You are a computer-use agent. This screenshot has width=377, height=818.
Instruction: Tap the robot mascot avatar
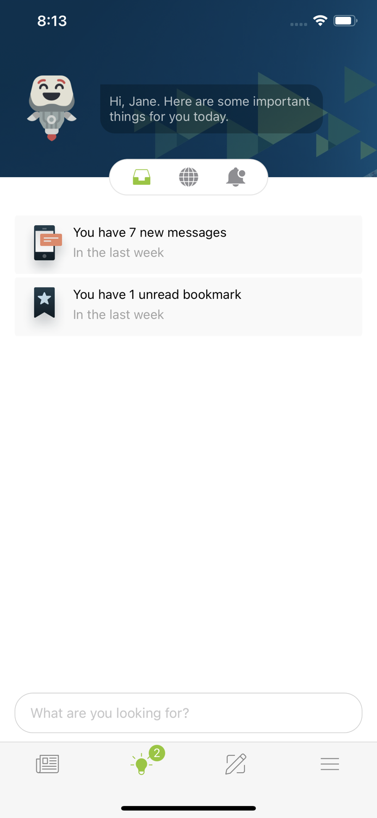52,109
